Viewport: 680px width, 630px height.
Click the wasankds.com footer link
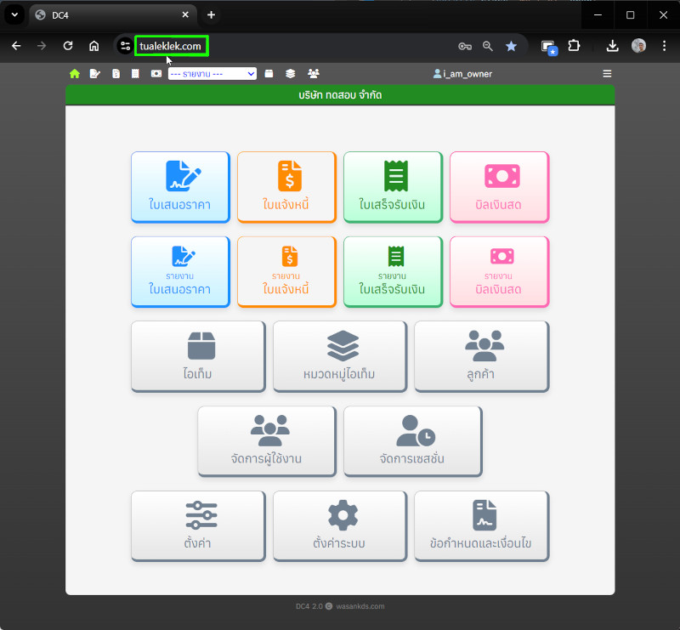(360, 606)
